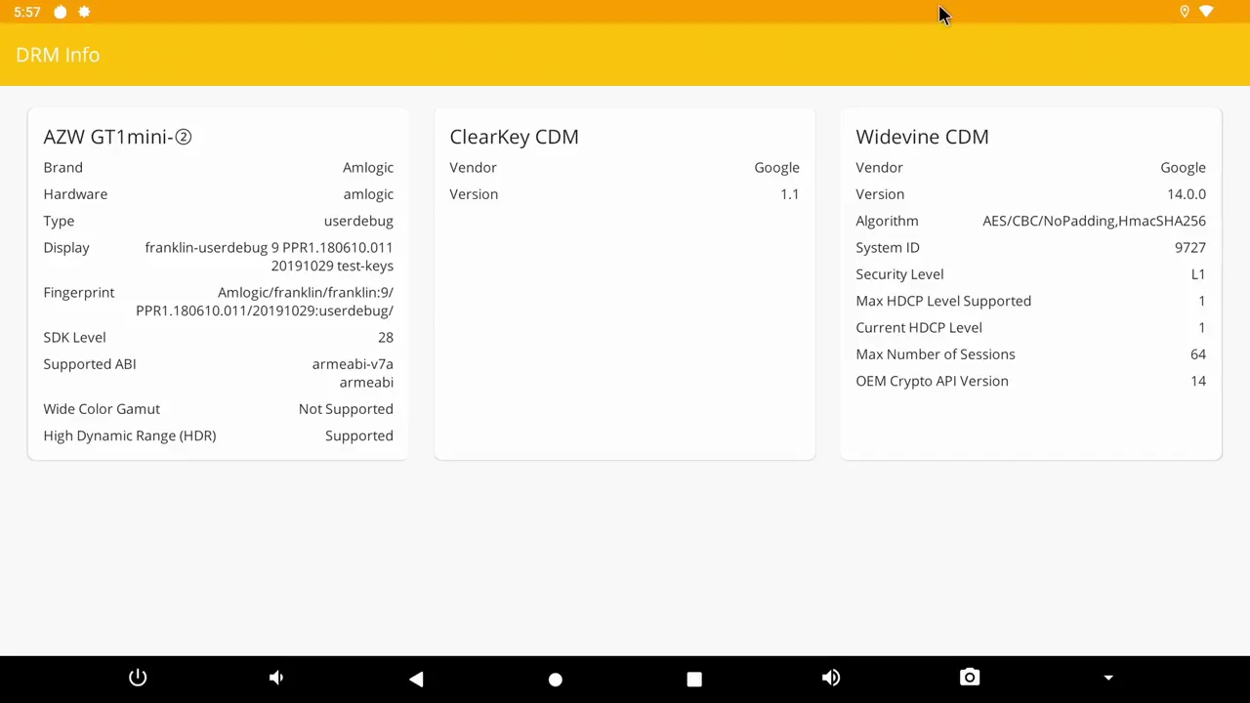Click the HDR value Supported
The width and height of the screenshot is (1250, 703).
point(359,435)
